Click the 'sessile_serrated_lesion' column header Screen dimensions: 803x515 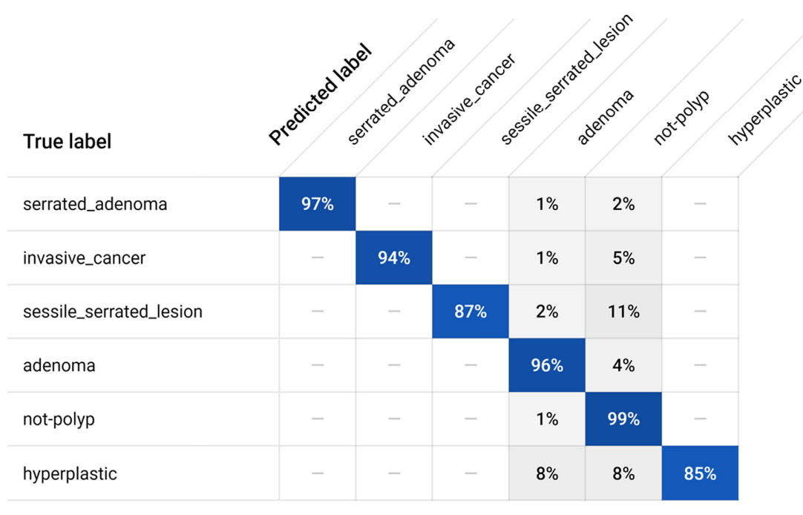click(566, 78)
